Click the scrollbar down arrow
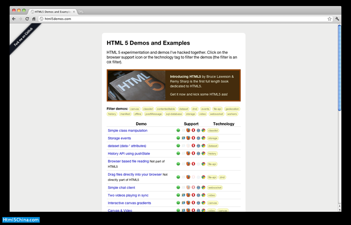 click(339, 210)
